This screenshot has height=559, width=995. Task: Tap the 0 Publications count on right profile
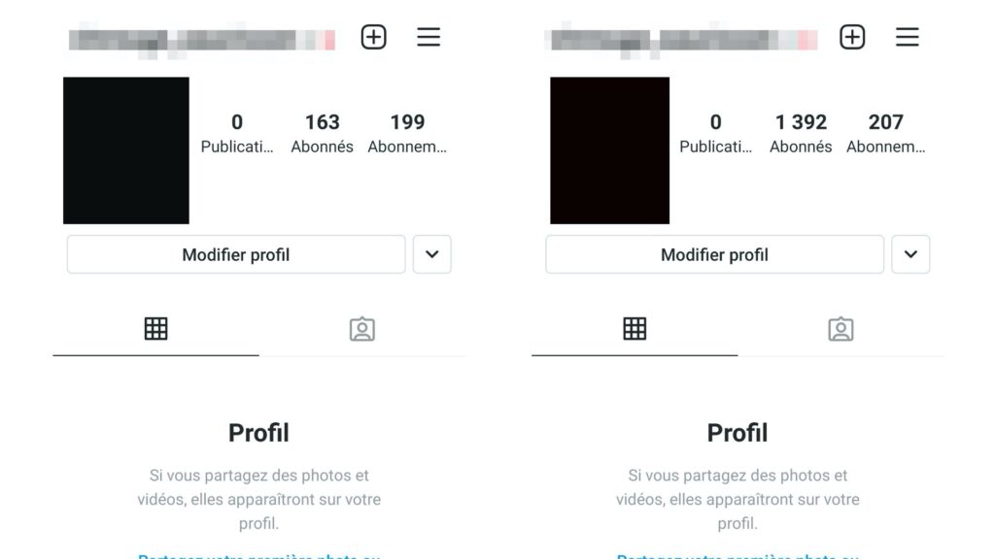pyautogui.click(x=716, y=133)
